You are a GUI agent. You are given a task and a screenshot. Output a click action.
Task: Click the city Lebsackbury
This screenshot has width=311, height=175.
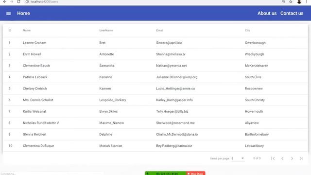(x=254, y=146)
